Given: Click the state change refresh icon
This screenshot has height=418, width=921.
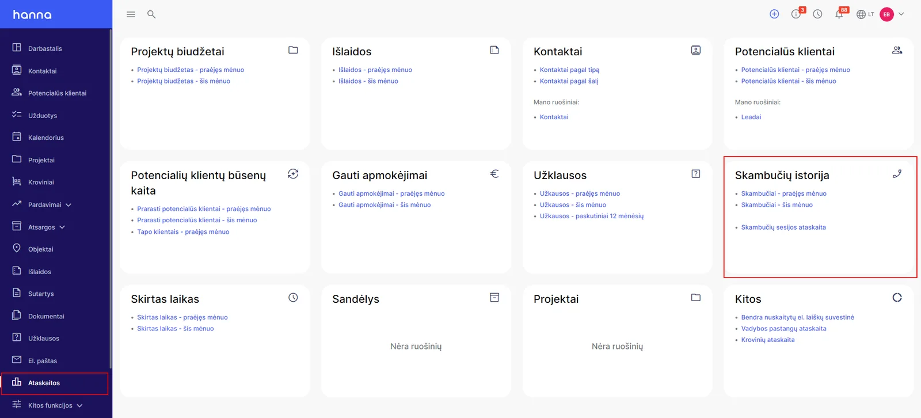Looking at the screenshot, I should (x=293, y=174).
